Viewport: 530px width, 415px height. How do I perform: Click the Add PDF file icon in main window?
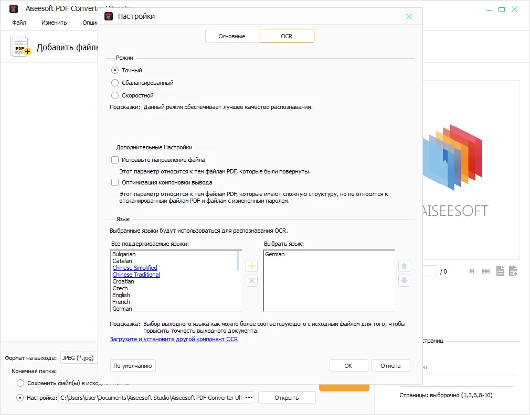click(x=20, y=47)
